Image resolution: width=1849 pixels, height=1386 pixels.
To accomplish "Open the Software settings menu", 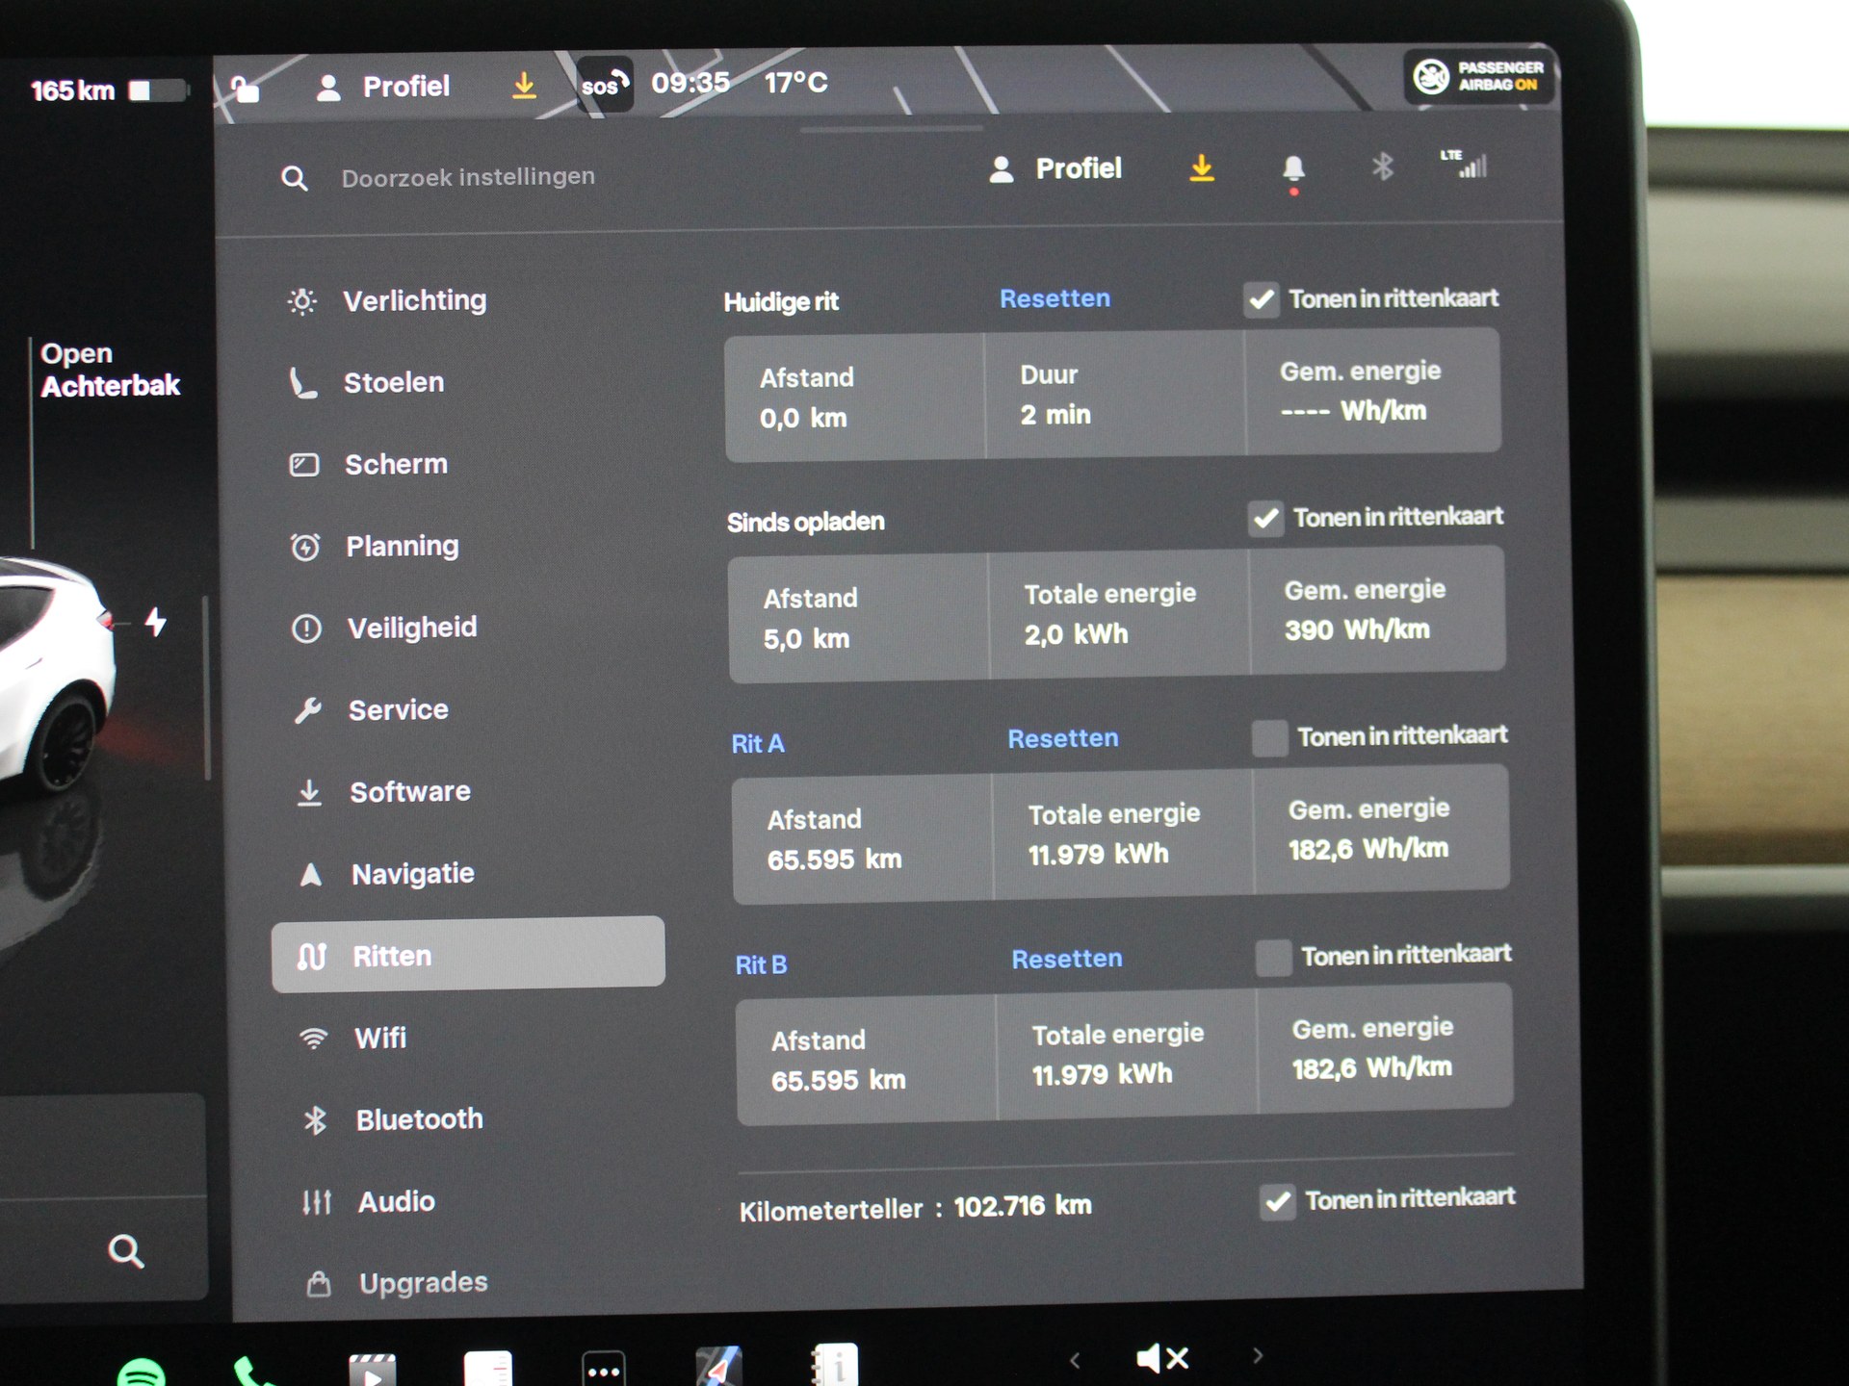I will (x=409, y=792).
